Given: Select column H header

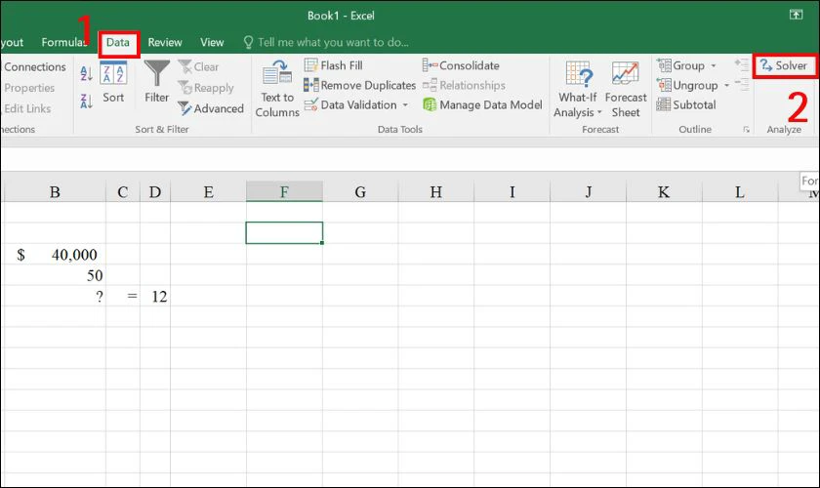Looking at the screenshot, I should 436,192.
